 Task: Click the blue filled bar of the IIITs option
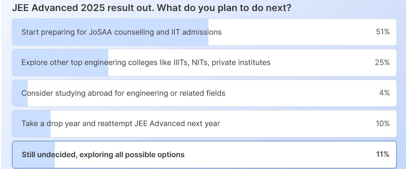pyautogui.click(x=59, y=71)
